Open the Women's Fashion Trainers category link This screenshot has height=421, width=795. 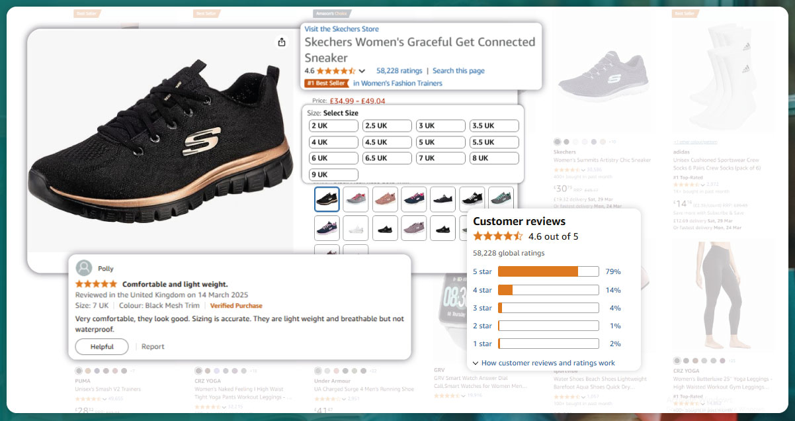(397, 83)
